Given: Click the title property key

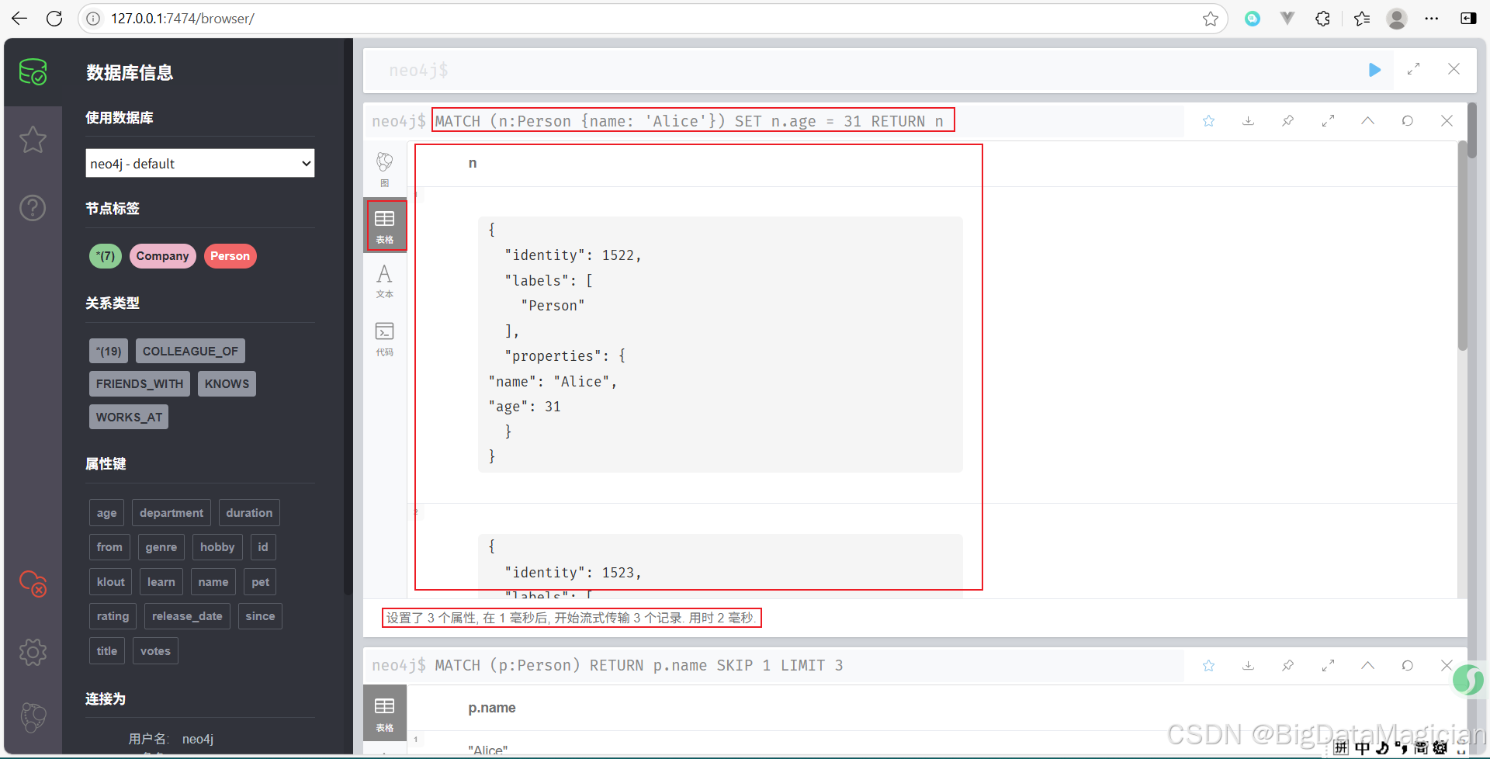Looking at the screenshot, I should [107, 651].
